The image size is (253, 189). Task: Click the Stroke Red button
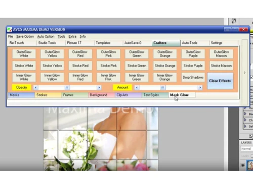(x=80, y=66)
